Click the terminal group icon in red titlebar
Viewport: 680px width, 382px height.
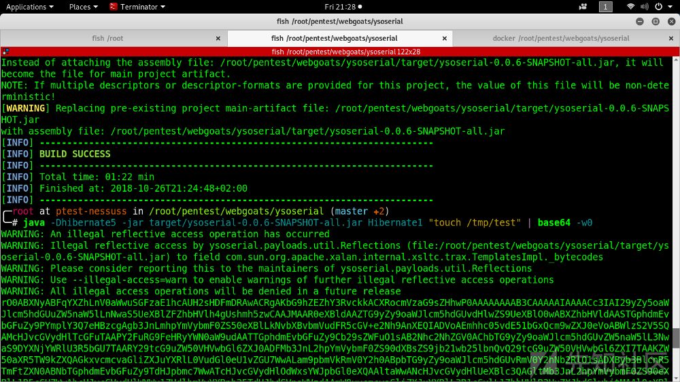5,52
